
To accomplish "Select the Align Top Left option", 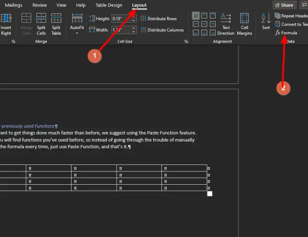I will [195, 16].
